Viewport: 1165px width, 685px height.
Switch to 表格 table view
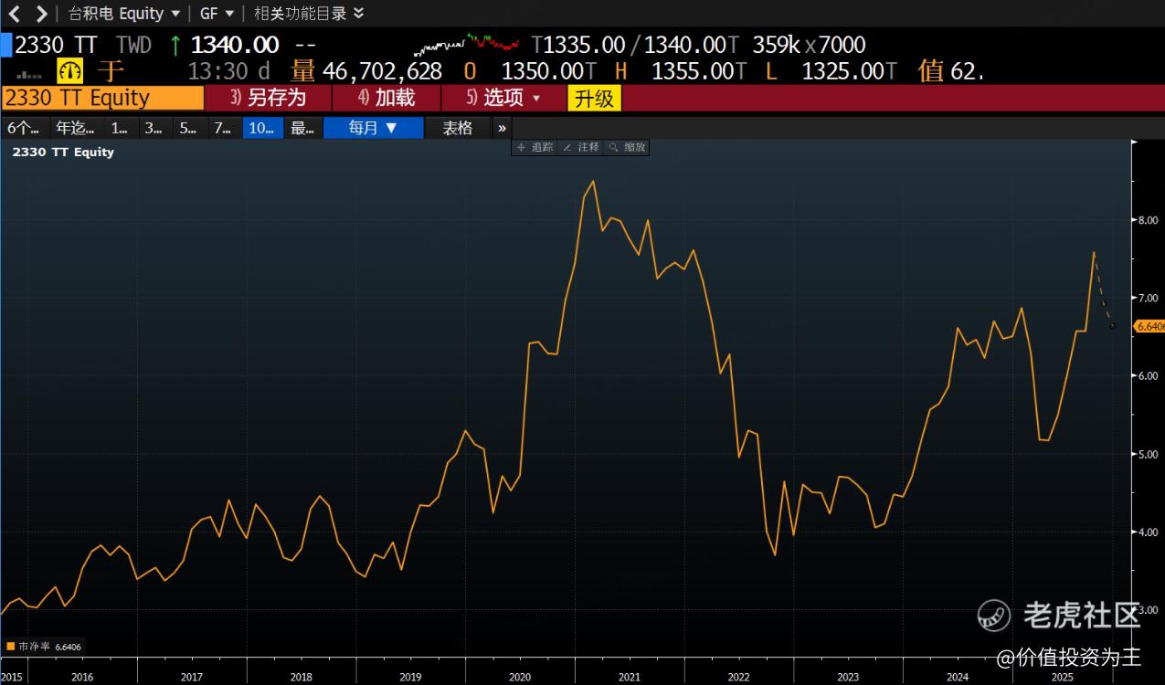(458, 128)
